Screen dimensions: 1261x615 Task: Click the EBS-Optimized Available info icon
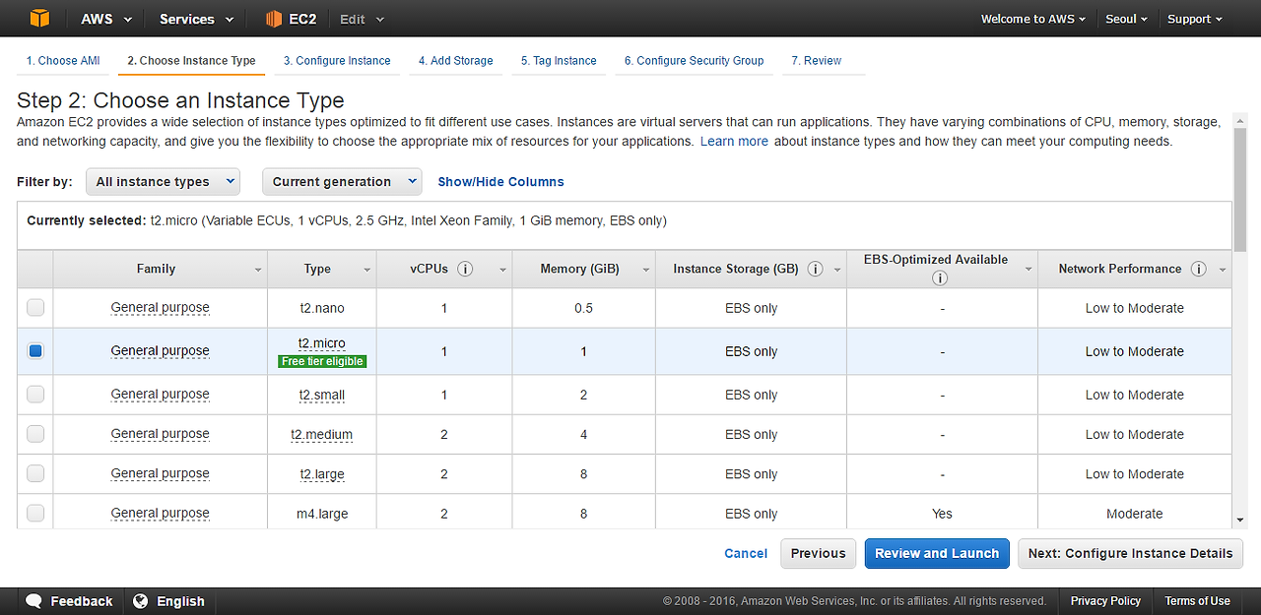tap(940, 278)
